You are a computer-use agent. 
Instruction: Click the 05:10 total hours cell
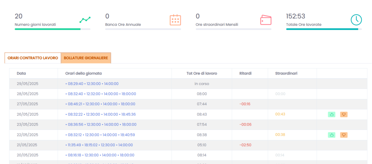202,145
